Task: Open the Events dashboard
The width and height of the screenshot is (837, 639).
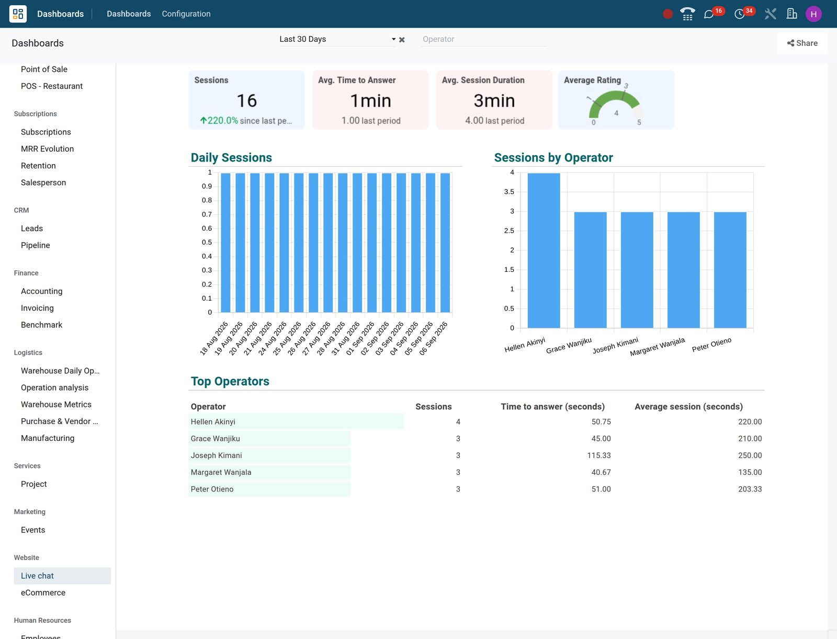Action: click(x=33, y=530)
